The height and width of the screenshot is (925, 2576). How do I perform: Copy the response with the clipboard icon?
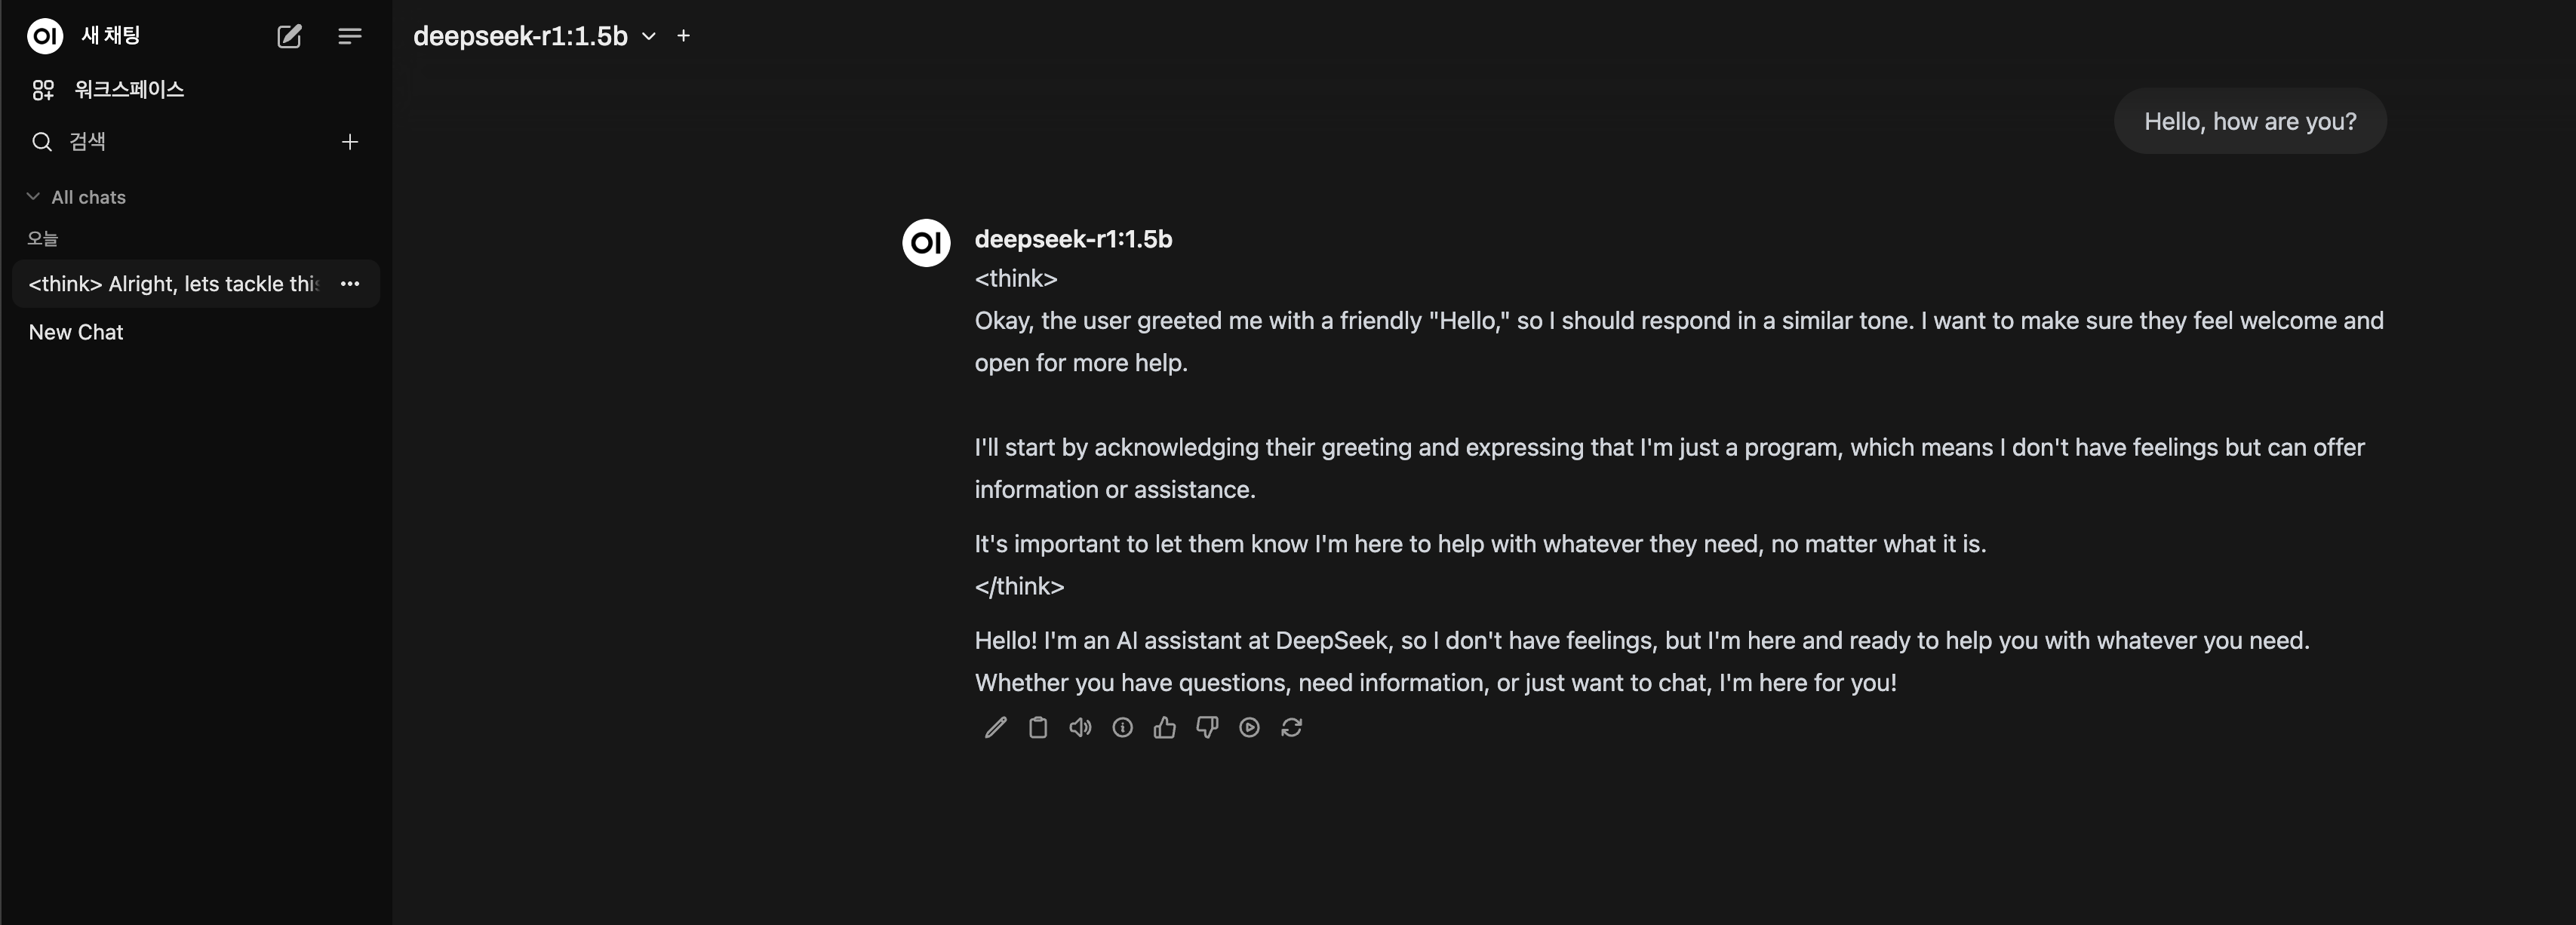tap(1037, 727)
